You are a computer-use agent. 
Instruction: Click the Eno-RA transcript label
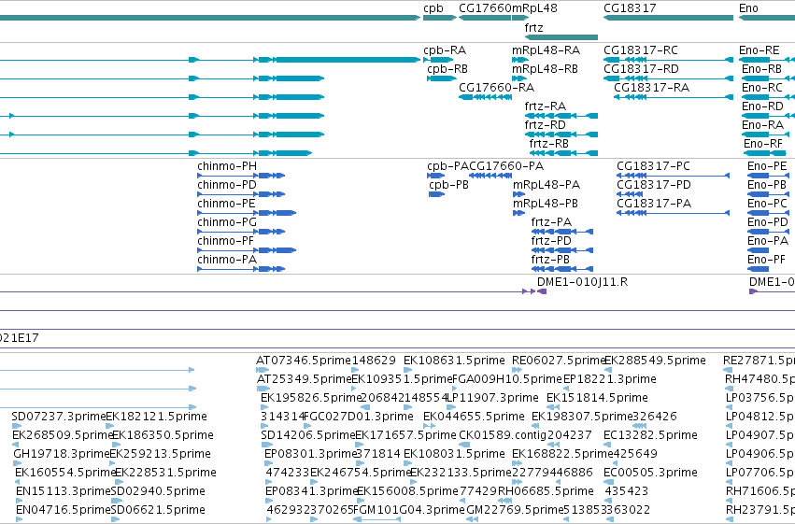coord(762,125)
